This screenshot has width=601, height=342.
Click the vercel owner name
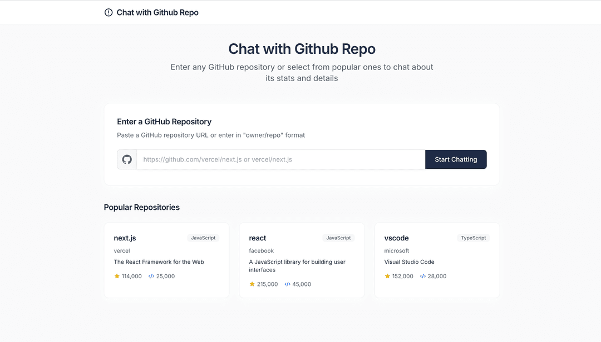[122, 250]
